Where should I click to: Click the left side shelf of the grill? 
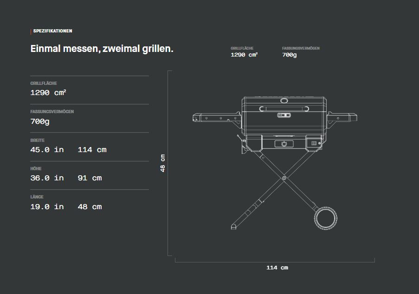tap(216, 117)
